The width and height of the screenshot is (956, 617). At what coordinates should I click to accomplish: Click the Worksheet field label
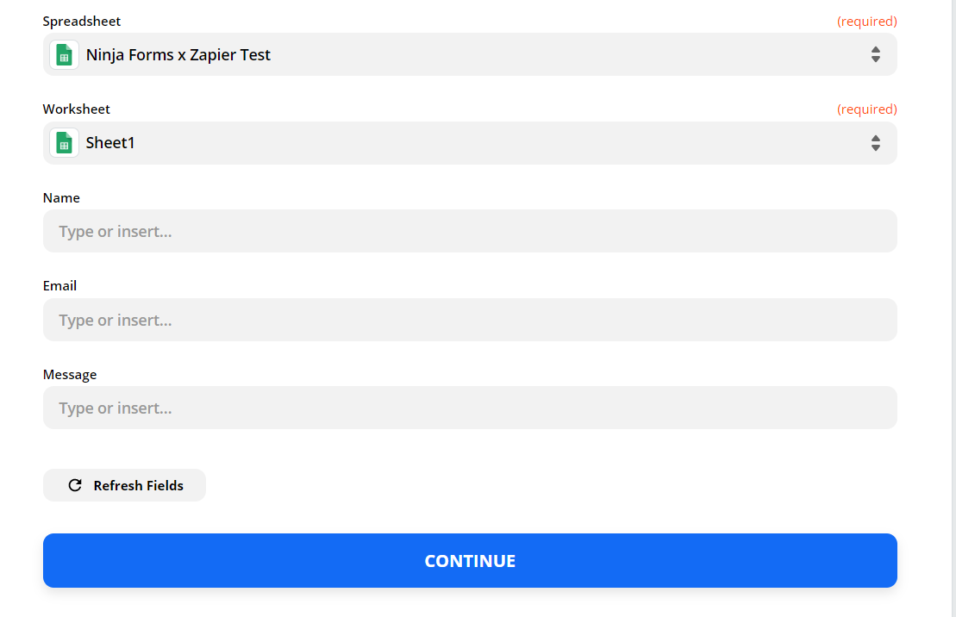coord(77,109)
